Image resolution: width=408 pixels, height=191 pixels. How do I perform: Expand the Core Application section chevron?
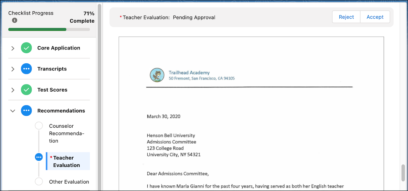[x=13, y=48]
